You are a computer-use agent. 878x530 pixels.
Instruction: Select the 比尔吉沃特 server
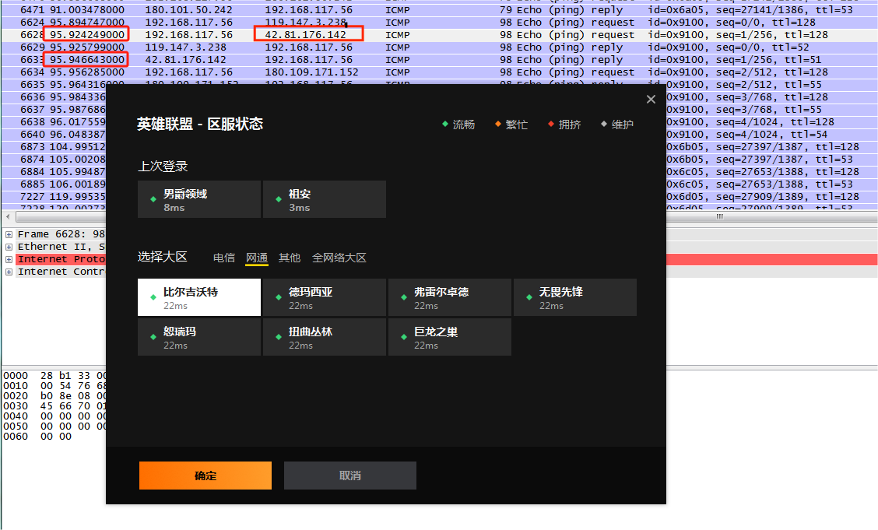coord(199,297)
